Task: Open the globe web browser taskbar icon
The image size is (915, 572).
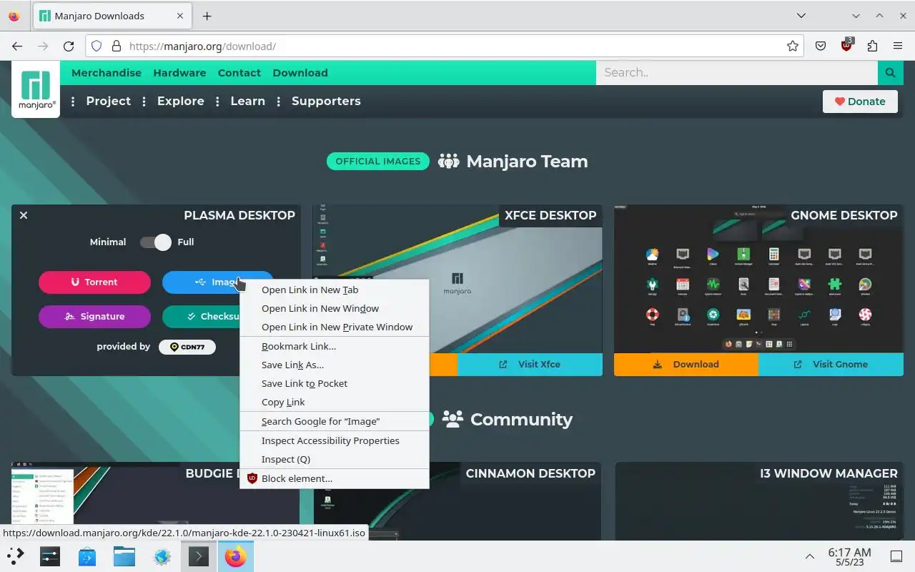Action: (x=162, y=556)
